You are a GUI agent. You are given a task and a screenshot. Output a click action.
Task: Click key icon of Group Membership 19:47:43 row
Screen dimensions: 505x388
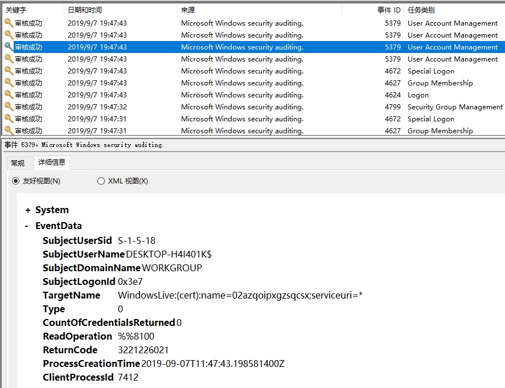tap(9, 83)
